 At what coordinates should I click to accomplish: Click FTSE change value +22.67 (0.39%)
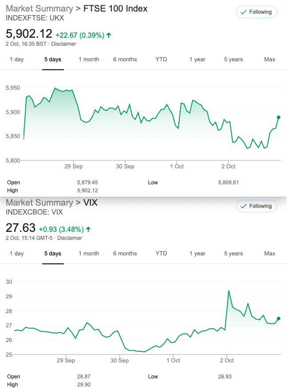click(x=80, y=36)
